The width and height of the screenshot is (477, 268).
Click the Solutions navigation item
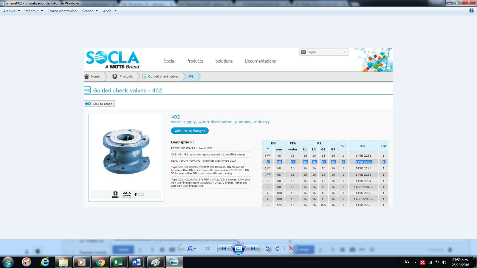click(224, 61)
